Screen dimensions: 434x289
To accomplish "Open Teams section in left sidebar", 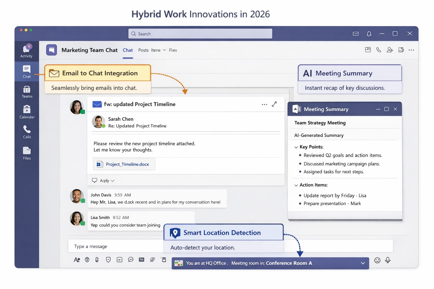I will [x=27, y=92].
